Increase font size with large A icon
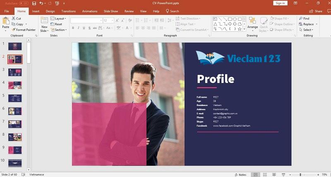 point(117,20)
